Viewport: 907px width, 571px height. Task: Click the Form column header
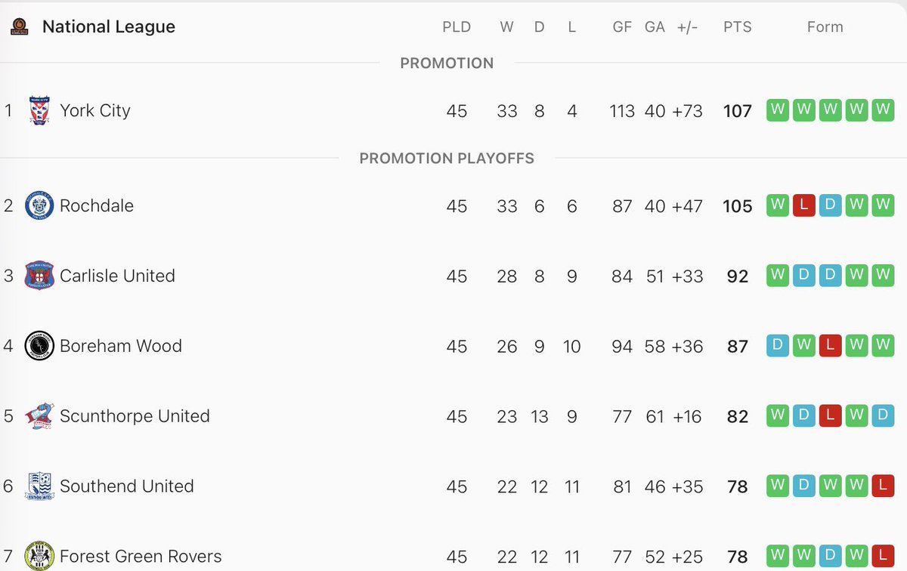[x=825, y=27]
